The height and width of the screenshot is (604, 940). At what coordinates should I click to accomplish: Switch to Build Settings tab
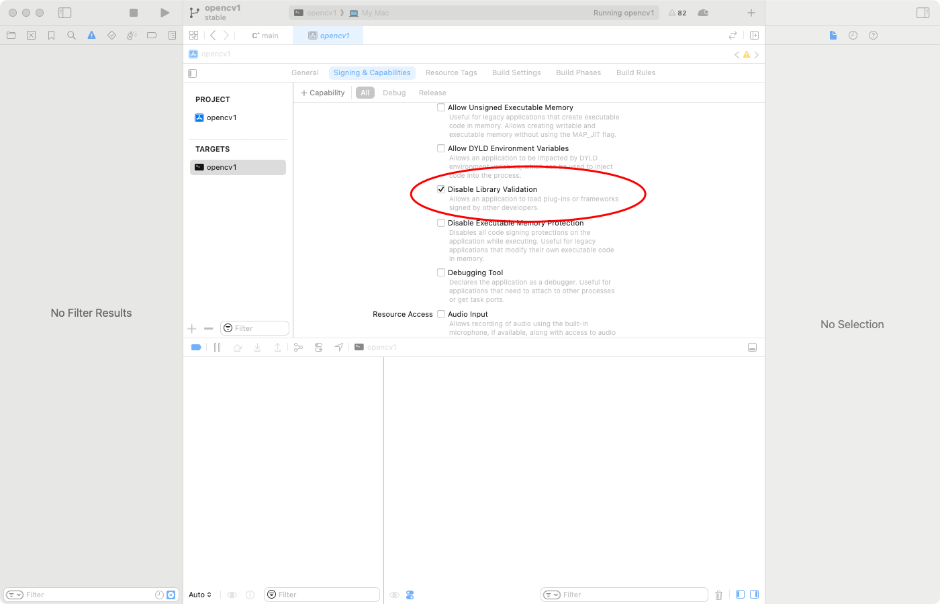coord(516,72)
